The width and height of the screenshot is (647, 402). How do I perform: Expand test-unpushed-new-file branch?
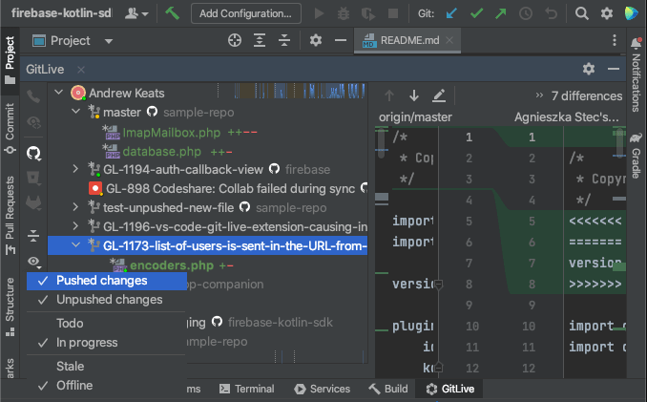point(75,207)
